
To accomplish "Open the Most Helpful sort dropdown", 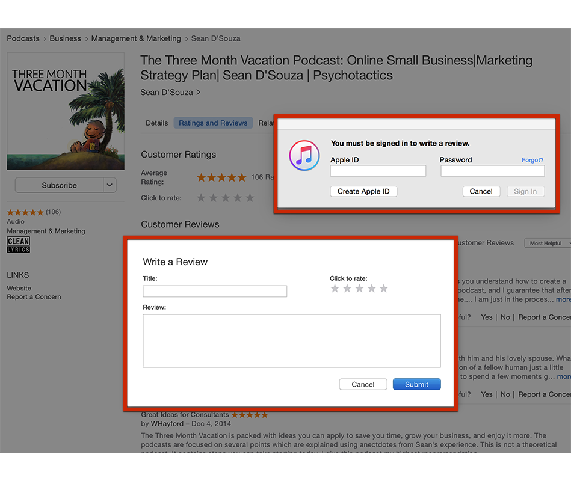I will (x=548, y=243).
